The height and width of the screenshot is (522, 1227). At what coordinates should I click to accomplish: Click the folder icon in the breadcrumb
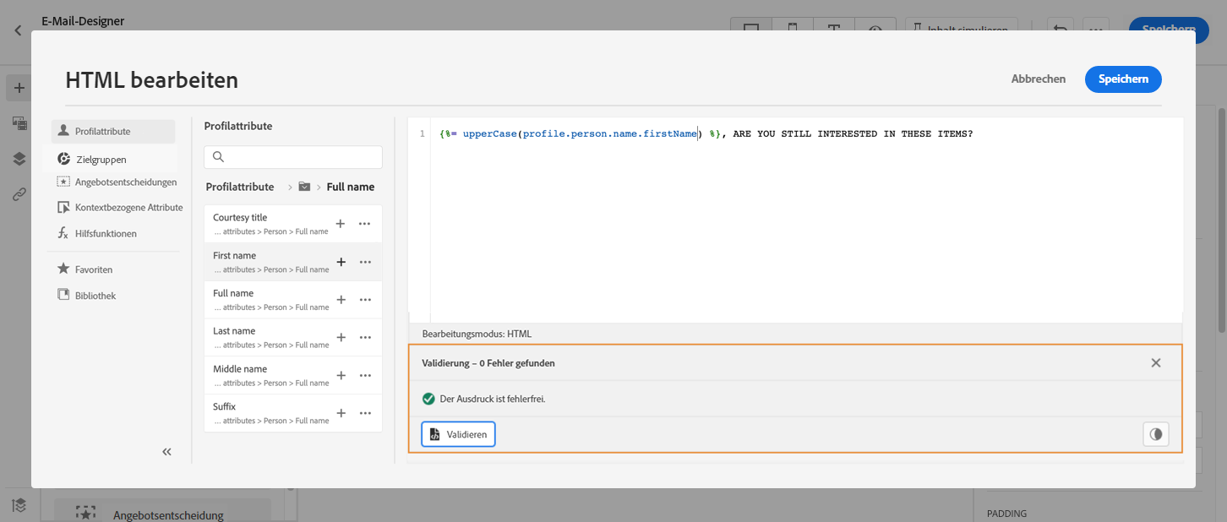[x=304, y=187]
